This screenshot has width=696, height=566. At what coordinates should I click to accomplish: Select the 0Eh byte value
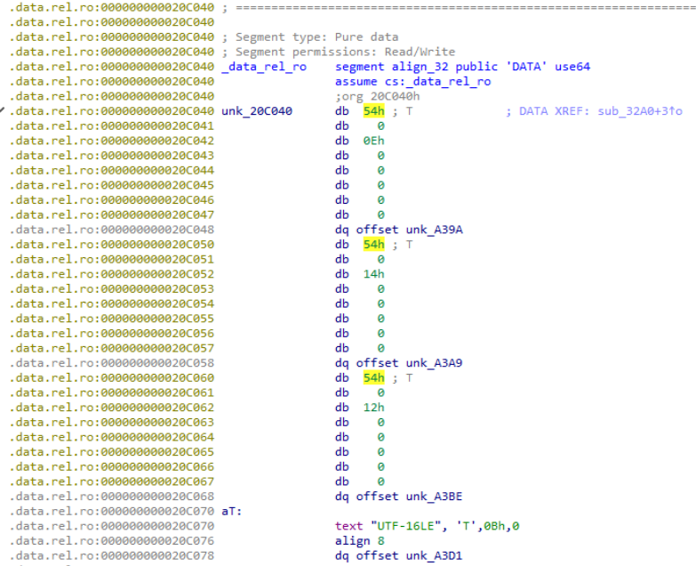tap(373, 141)
